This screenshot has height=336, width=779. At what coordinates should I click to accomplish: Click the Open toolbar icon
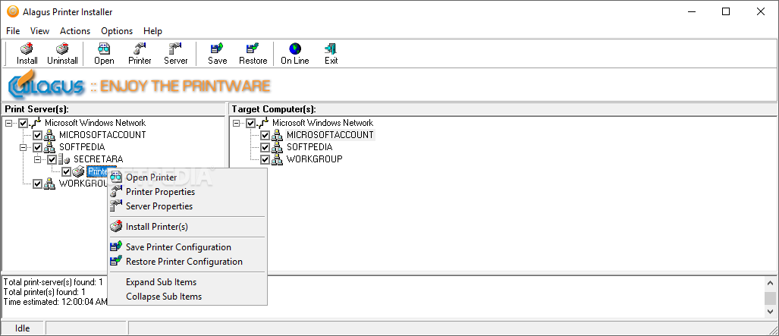(104, 49)
